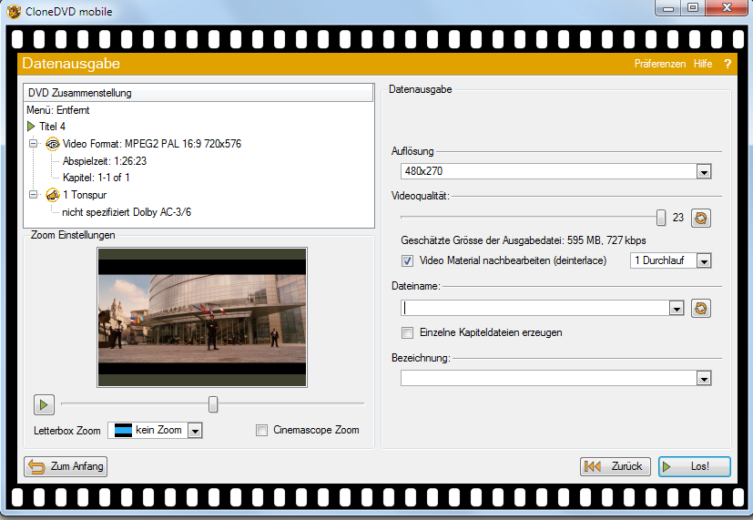Click the estimated output size text
This screenshot has height=520, width=753.
click(x=524, y=240)
